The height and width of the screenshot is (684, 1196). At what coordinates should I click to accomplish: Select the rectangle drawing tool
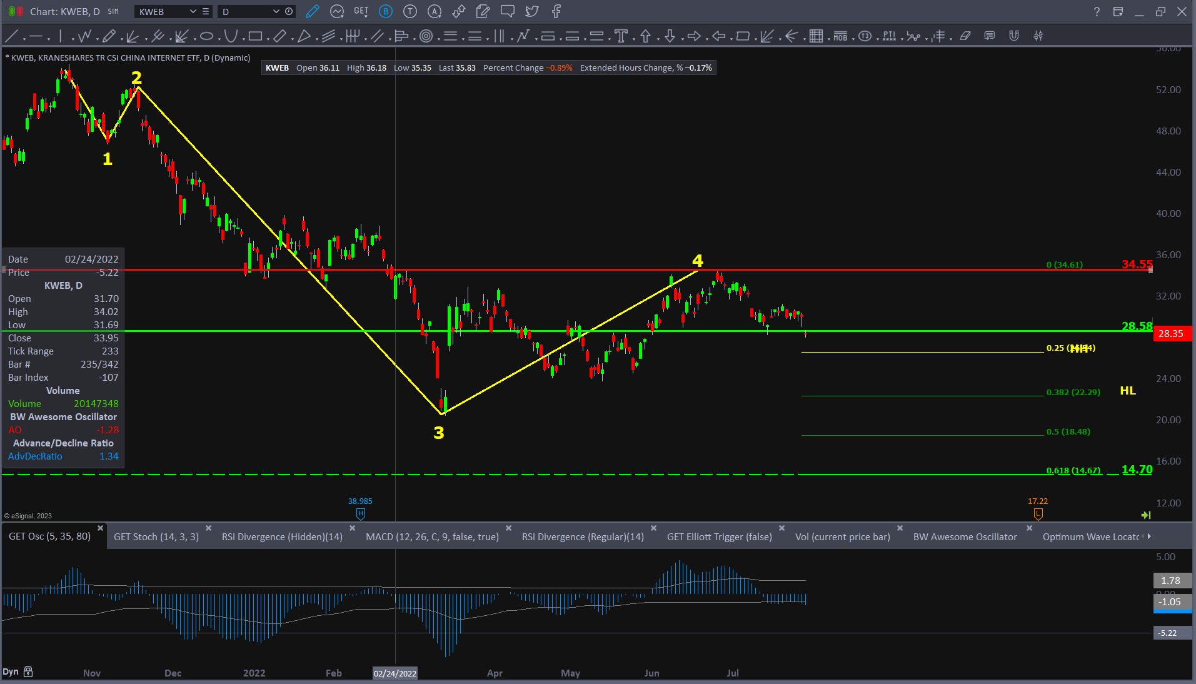[255, 36]
